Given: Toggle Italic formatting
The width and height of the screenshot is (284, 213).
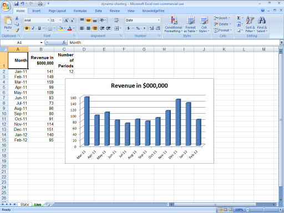Looking at the screenshot, I should (33, 28).
